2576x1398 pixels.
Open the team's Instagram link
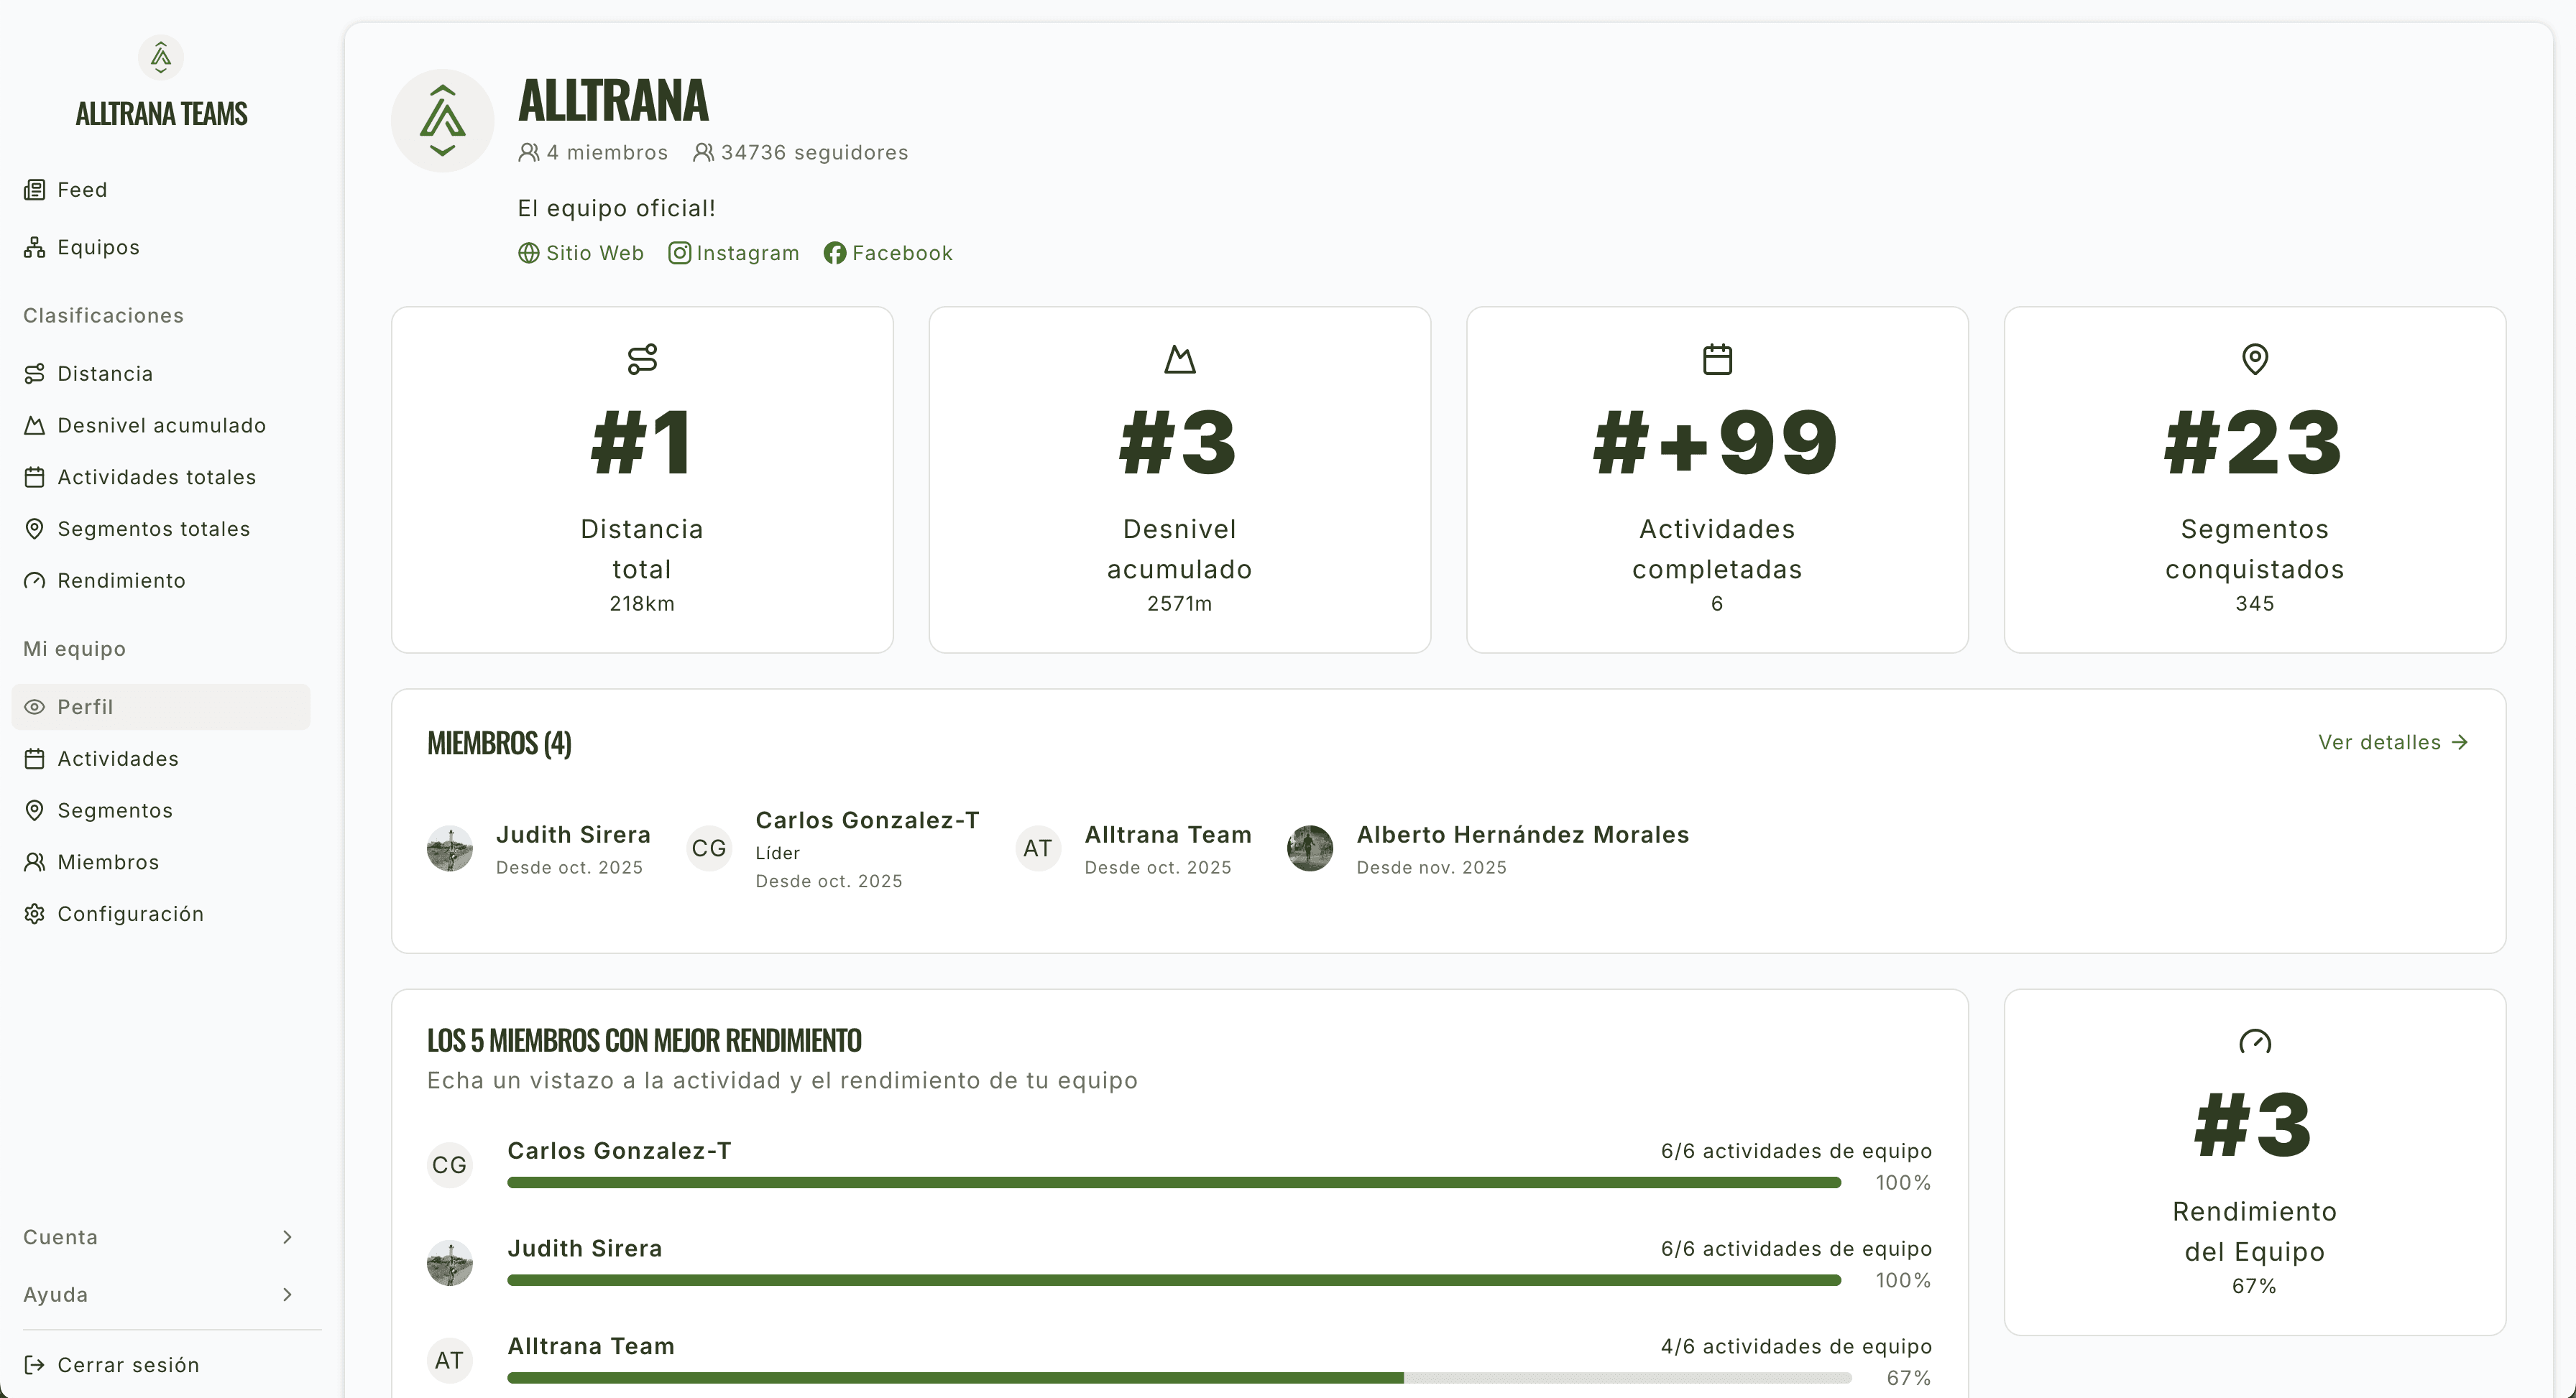click(734, 253)
